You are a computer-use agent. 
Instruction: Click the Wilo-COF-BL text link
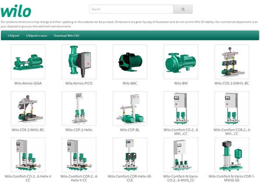point(130,130)
